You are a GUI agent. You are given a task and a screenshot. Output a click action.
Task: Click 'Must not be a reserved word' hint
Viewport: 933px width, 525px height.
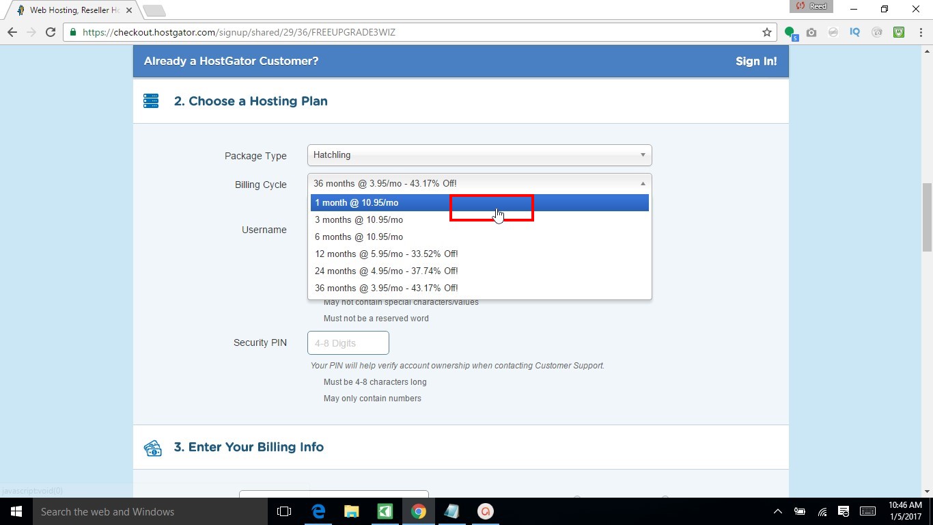coord(376,319)
